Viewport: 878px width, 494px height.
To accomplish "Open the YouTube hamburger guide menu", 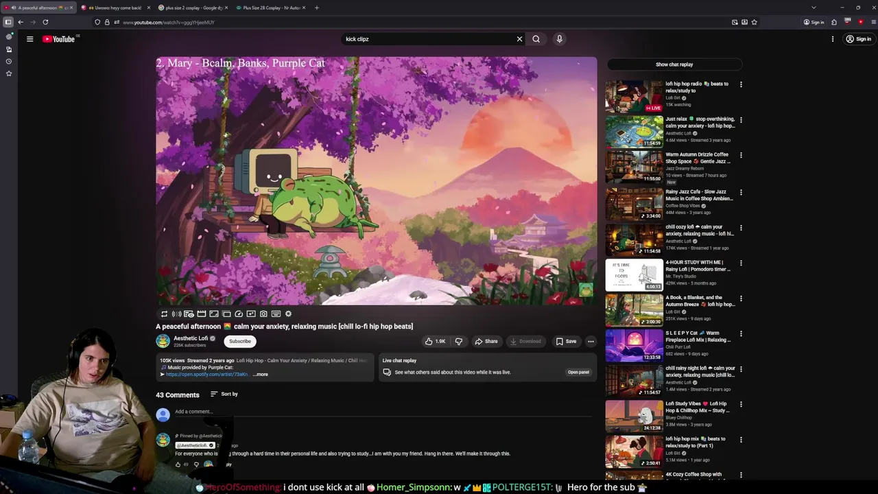I will 29,39.
